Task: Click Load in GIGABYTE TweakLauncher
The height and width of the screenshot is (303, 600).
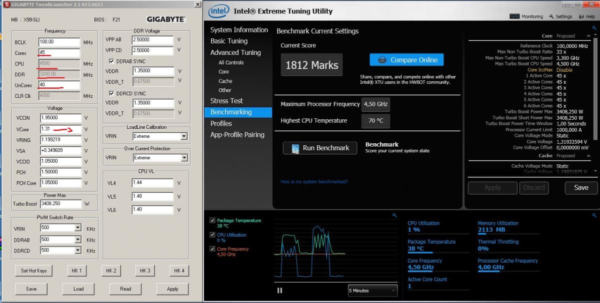Action: (x=78, y=289)
